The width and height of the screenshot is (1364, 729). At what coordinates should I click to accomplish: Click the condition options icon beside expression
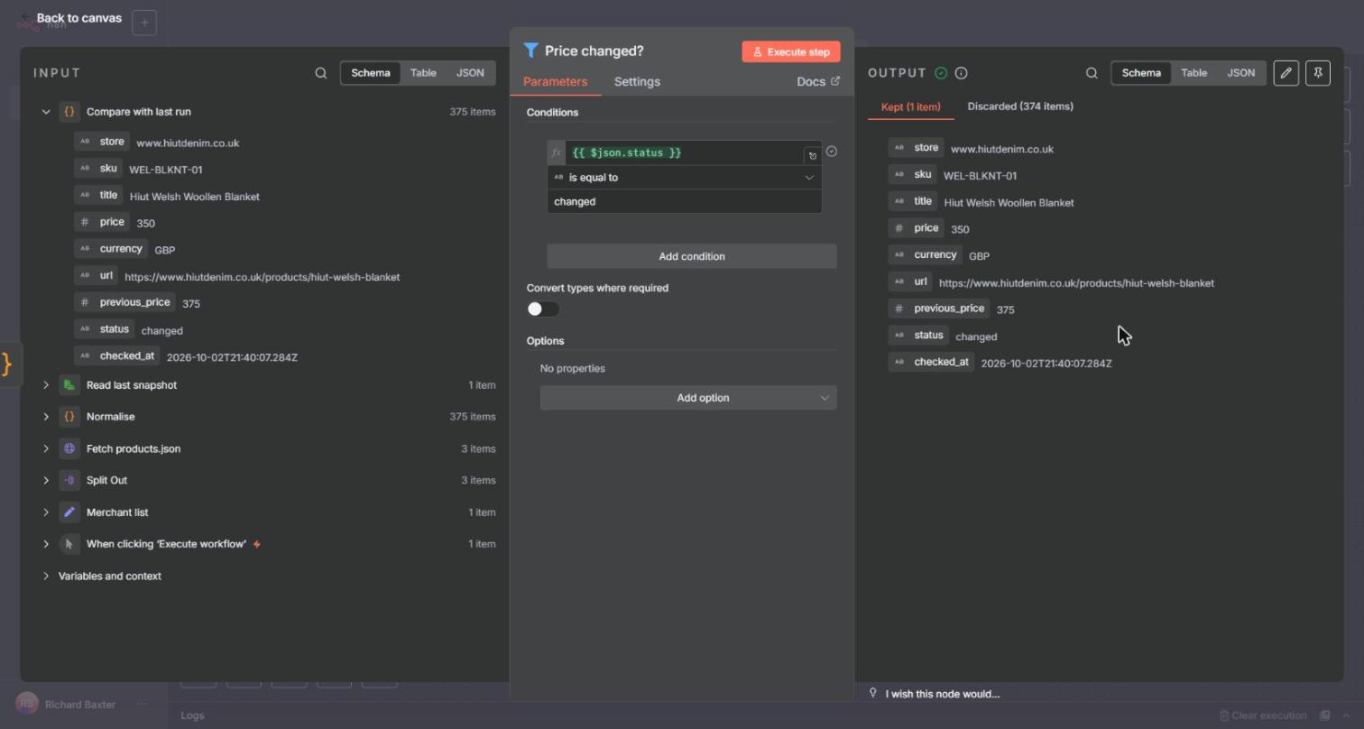(x=832, y=152)
